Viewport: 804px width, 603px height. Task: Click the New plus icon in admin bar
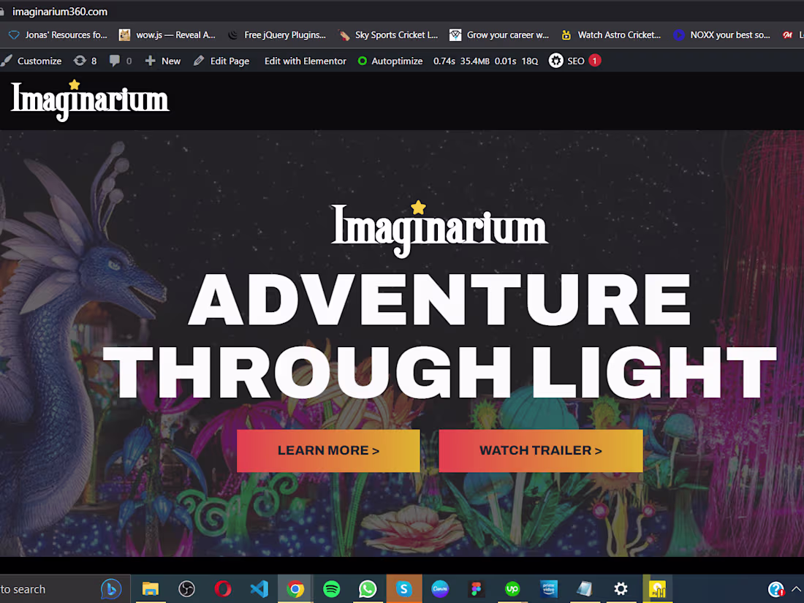(x=151, y=61)
